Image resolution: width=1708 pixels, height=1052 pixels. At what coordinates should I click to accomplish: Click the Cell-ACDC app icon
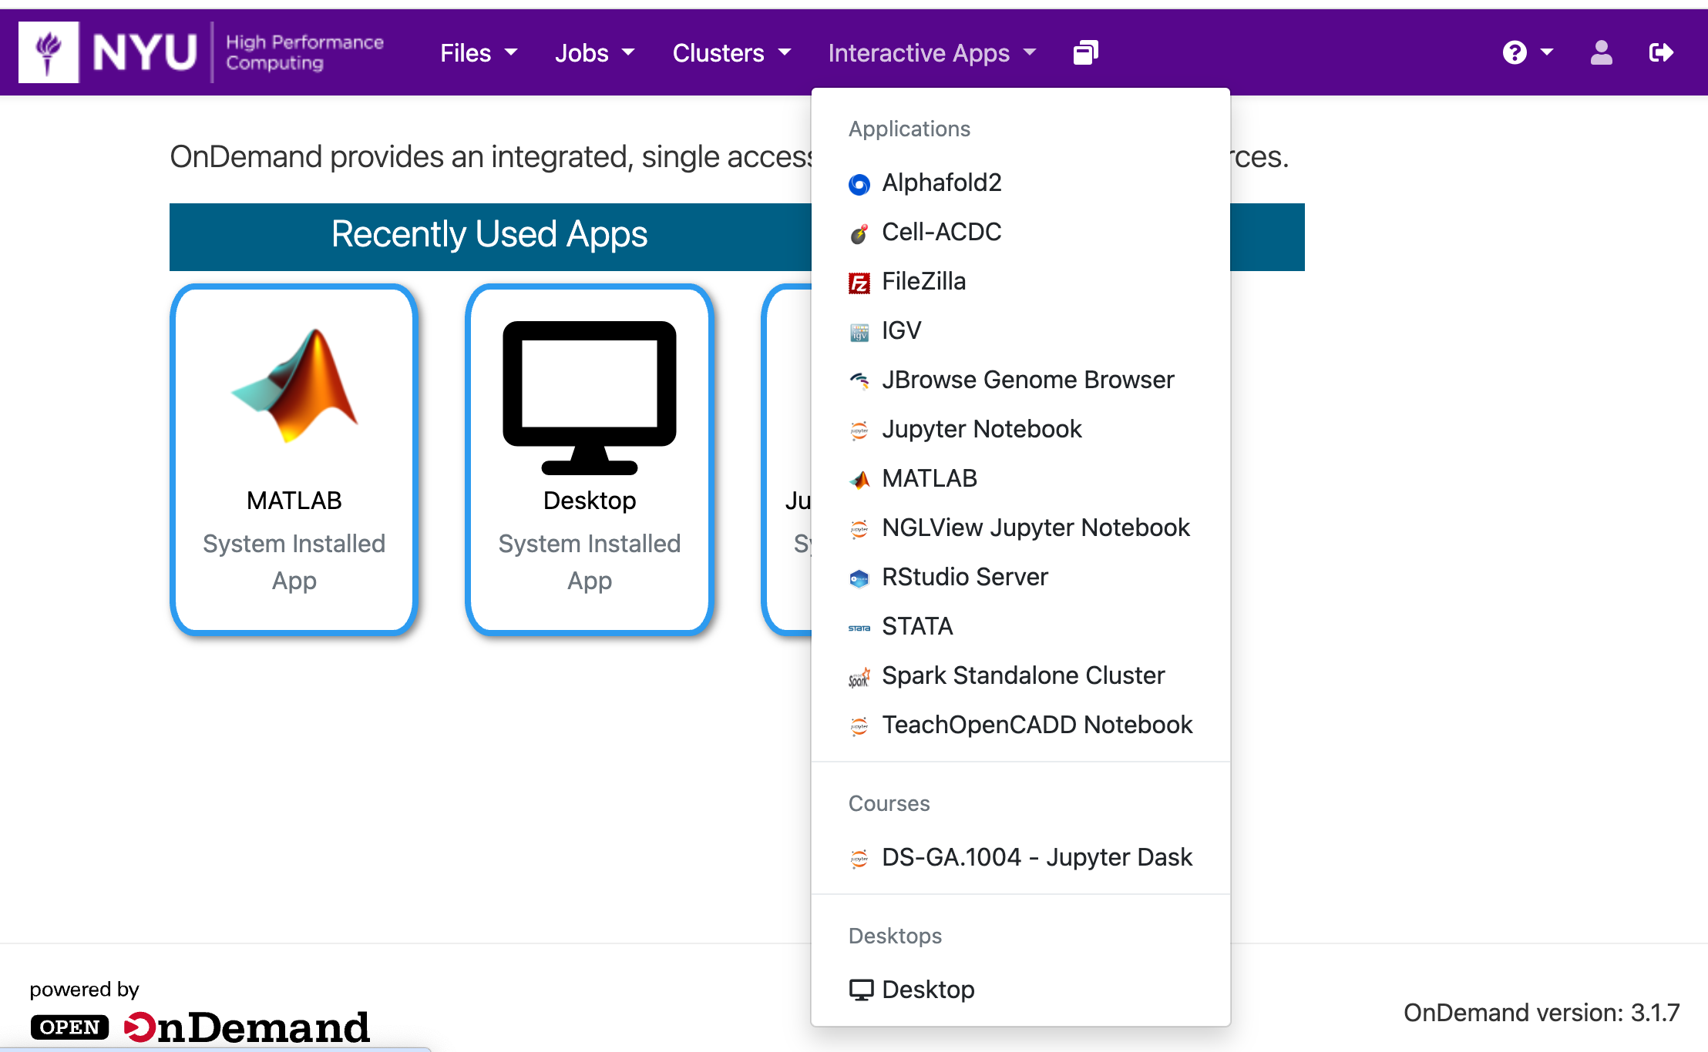(x=859, y=233)
